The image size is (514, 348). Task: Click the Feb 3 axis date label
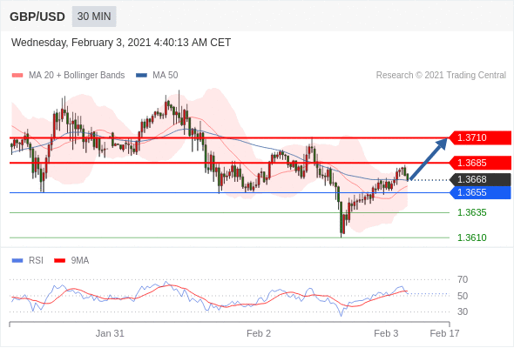pos(386,333)
